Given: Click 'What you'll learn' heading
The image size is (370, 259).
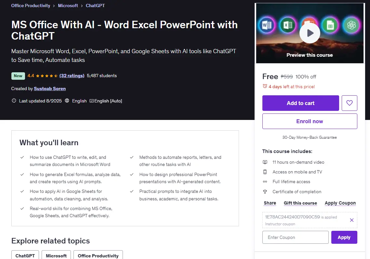Looking at the screenshot, I should [x=49, y=143].
